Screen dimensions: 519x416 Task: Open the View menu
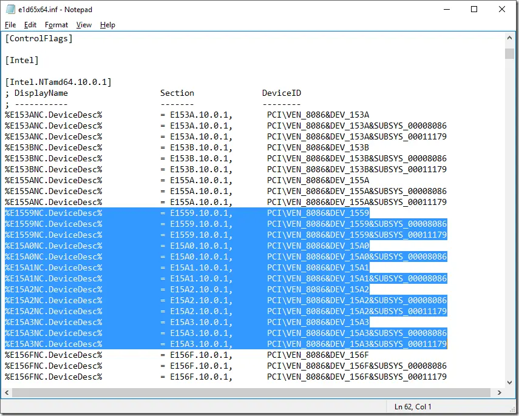pyautogui.click(x=84, y=25)
